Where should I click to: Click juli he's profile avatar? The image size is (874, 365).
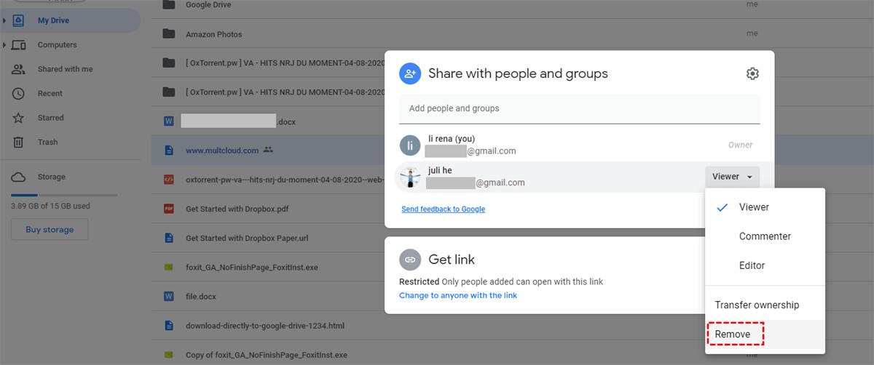coord(410,177)
